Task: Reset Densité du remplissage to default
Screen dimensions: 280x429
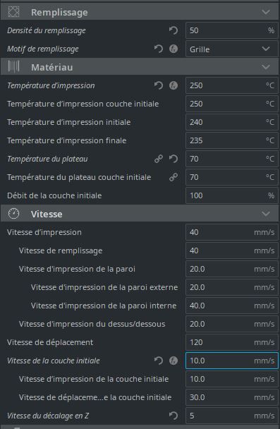Action: coord(174,30)
